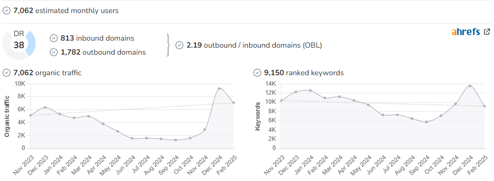
Task: Click the '7,062 organic traffic' heading
Action: 47,73
